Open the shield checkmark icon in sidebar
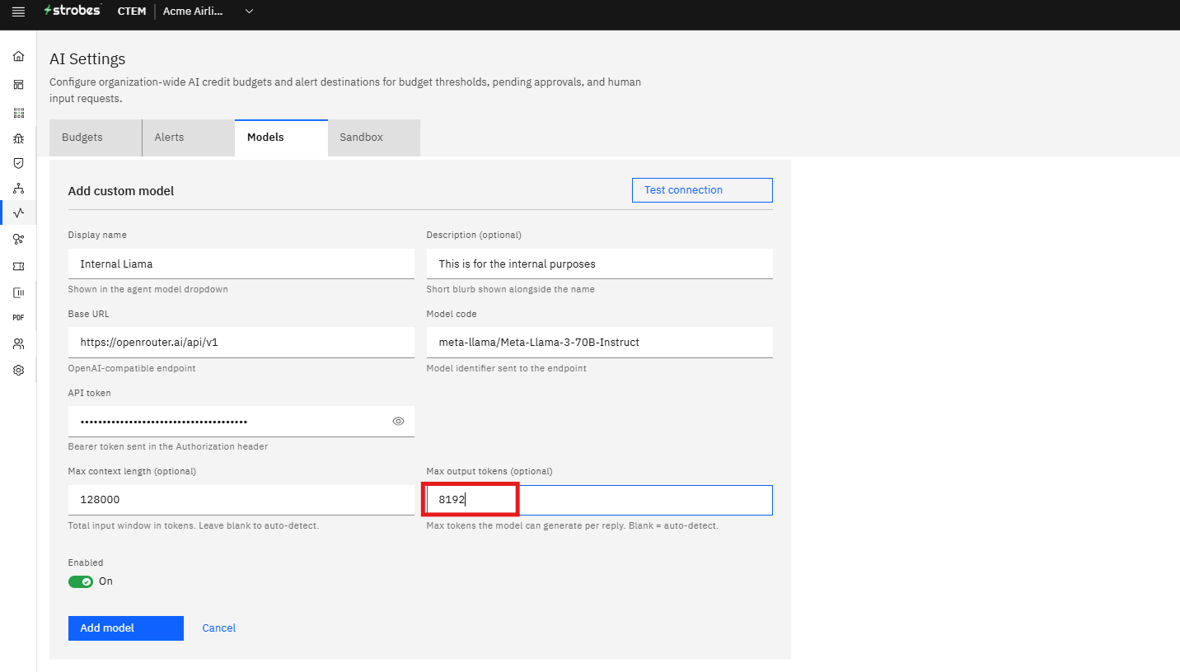This screenshot has width=1180, height=672. [18, 163]
